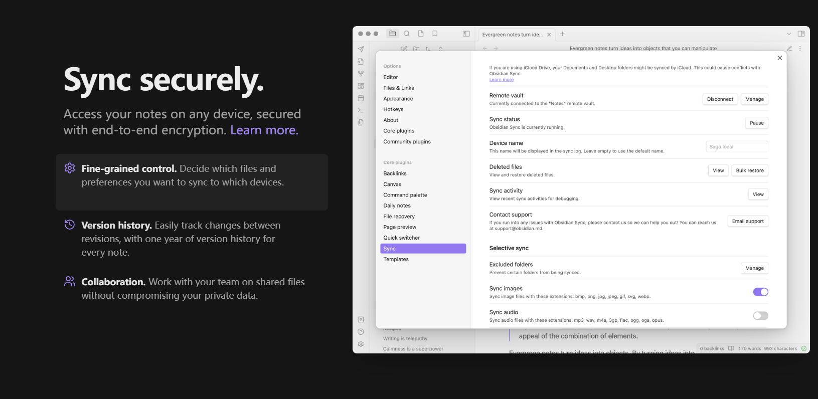Click the green sync status checkmark

pyautogui.click(x=804, y=348)
